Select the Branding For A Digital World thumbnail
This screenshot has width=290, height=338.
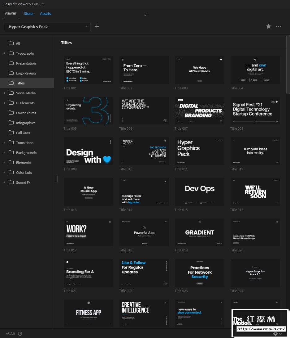tap(88, 273)
